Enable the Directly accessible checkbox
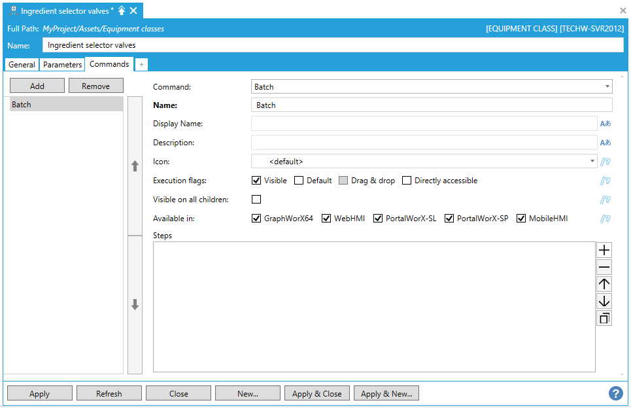The image size is (631, 409). tap(407, 181)
